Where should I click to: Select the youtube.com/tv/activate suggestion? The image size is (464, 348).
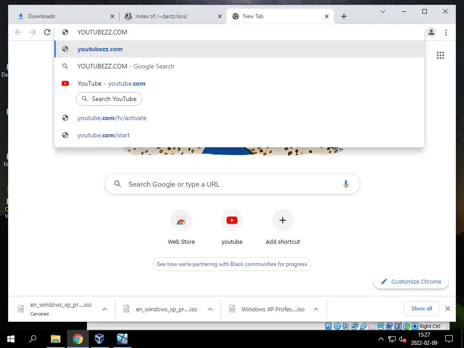click(x=239, y=118)
